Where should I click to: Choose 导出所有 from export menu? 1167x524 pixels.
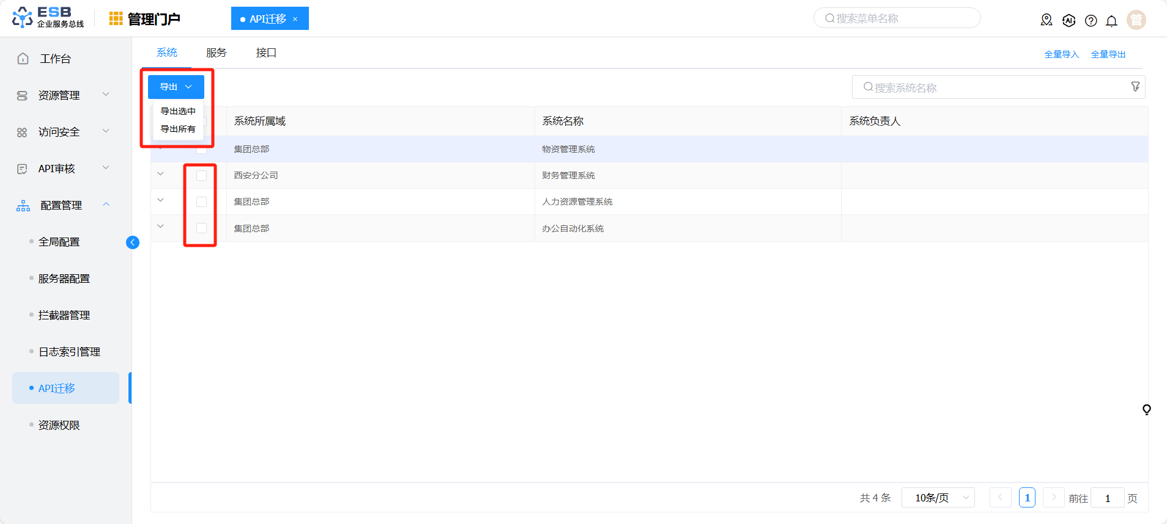(178, 129)
